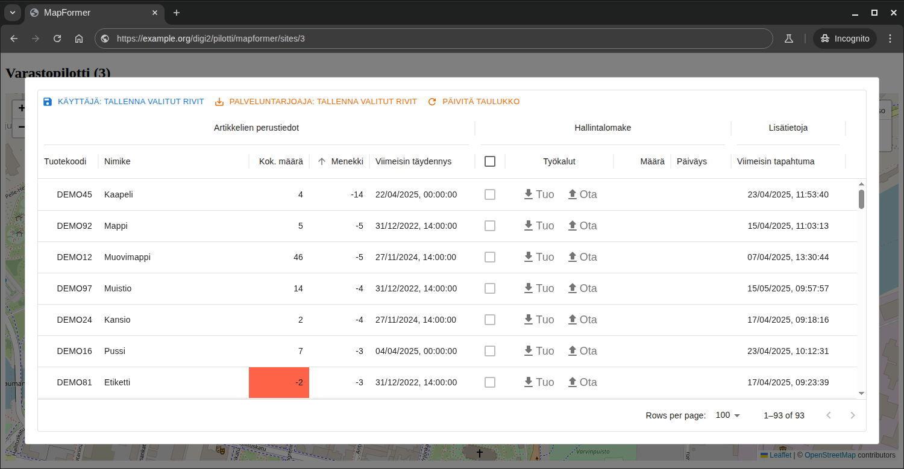The image size is (904, 469).
Task: Open a new browser tab
Action: (x=177, y=13)
